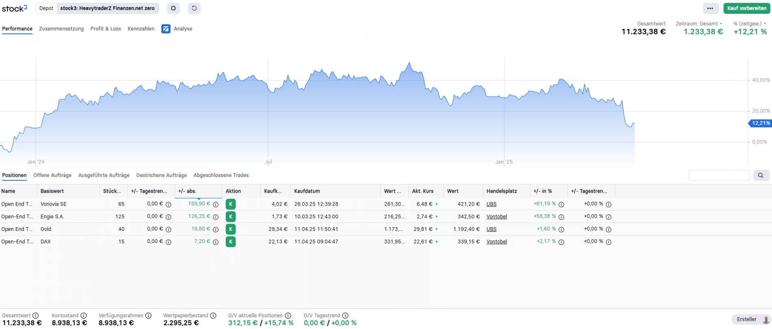Open the Zeitraum: Gesamt dropdown
This screenshot has width=772, height=329.
(x=699, y=24)
